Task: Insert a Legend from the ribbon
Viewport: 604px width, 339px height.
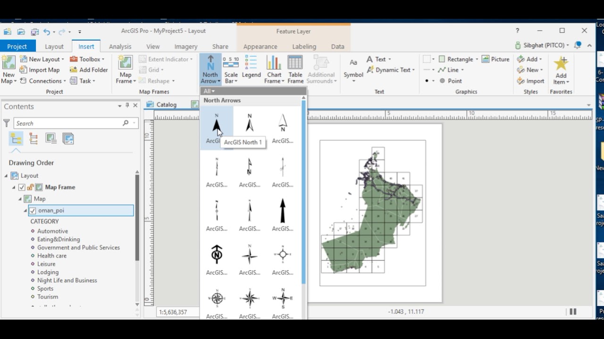Action: point(251,67)
